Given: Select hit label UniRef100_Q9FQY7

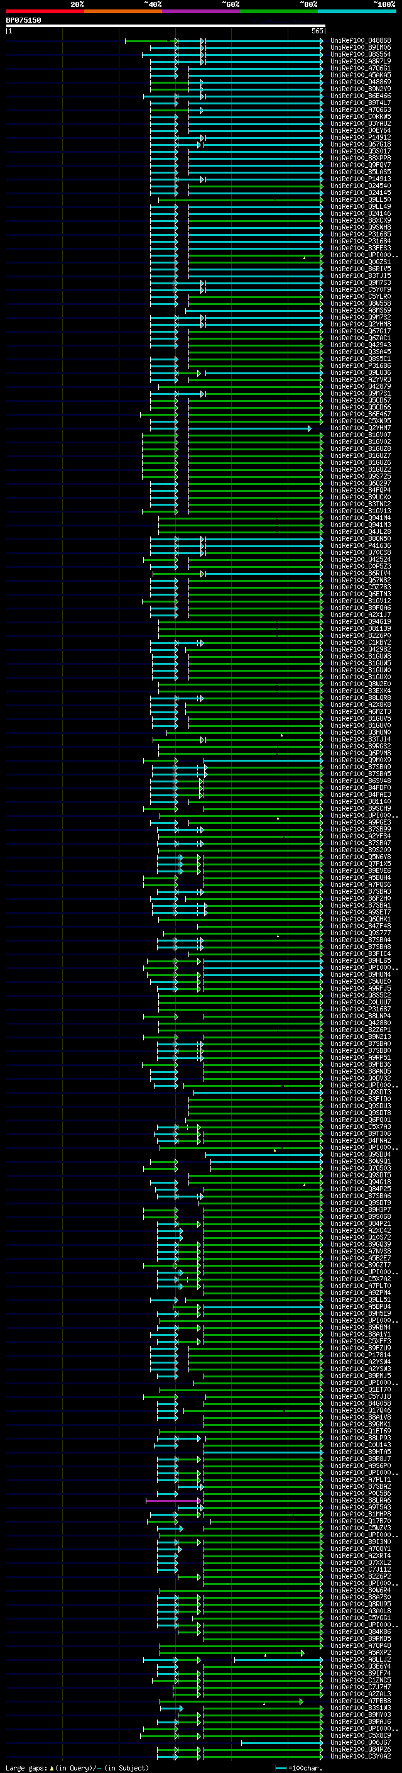Looking at the screenshot, I should click(361, 165).
